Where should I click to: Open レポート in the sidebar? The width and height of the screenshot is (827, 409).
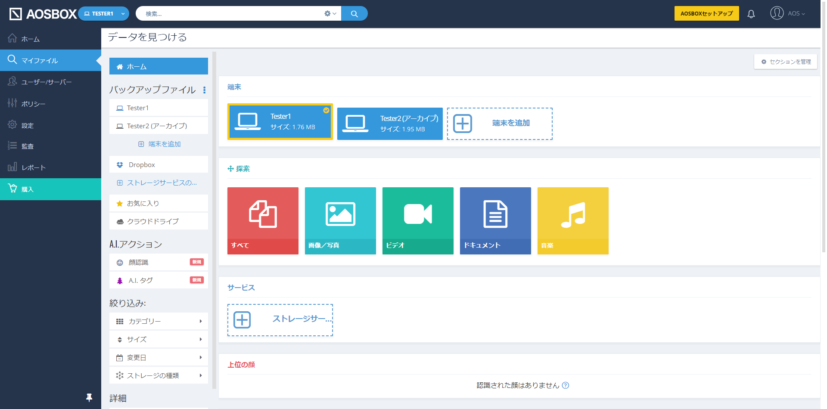pyautogui.click(x=50, y=167)
